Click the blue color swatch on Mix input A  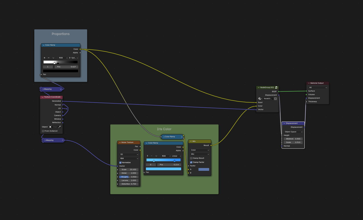point(204,169)
